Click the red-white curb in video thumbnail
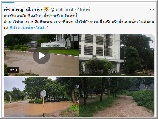This screenshot has width=158, height=119. pos(41,53)
